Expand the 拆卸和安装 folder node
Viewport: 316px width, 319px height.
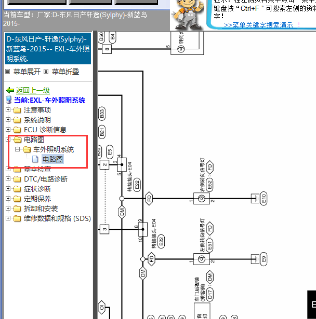click(x=8, y=209)
